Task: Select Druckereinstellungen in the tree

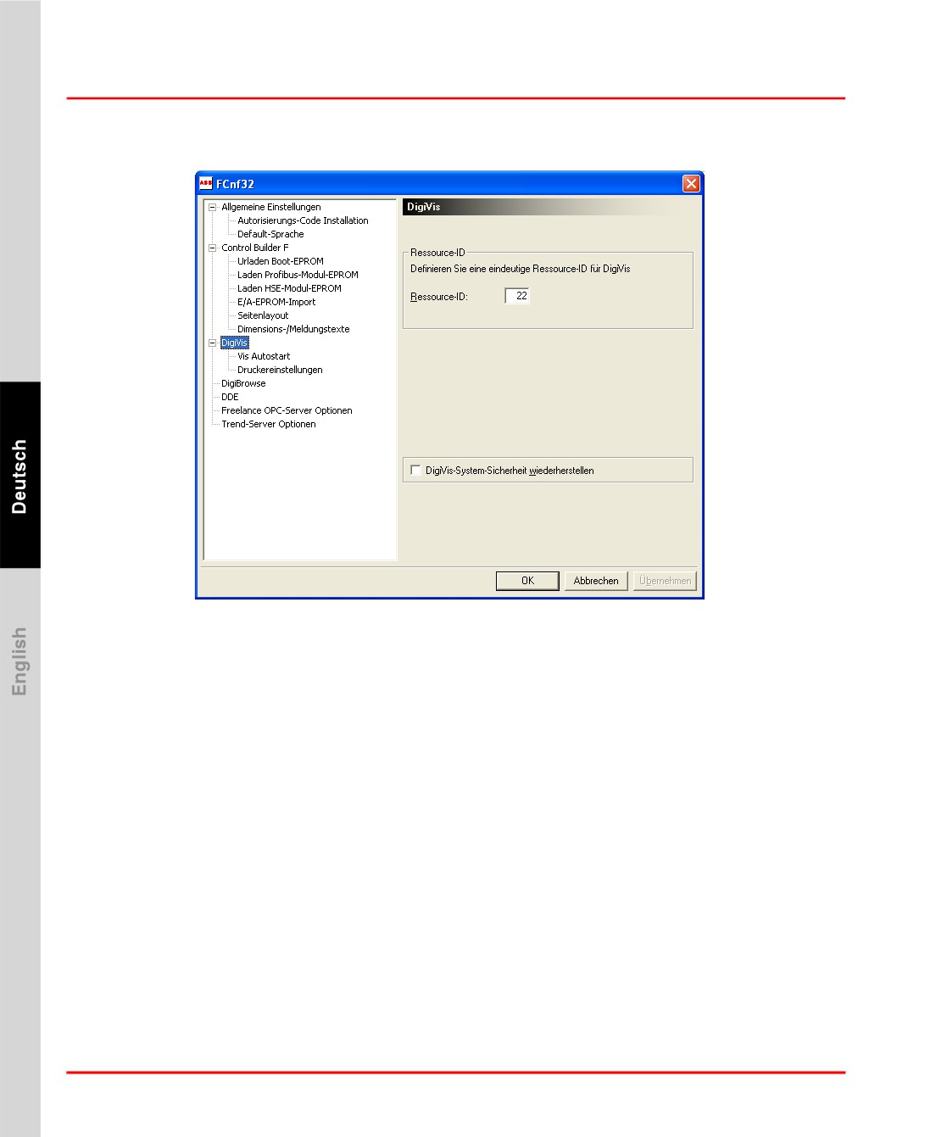Action: tap(280, 370)
